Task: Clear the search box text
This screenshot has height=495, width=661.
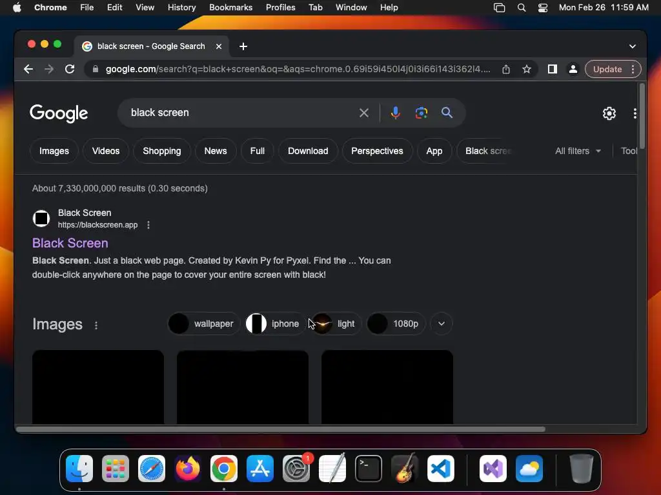Action: pos(364,113)
